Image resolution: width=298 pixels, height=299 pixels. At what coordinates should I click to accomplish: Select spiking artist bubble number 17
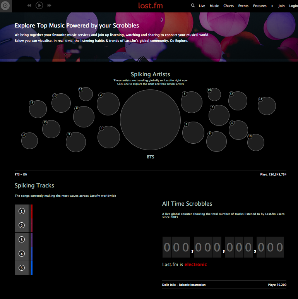[x=29, y=141]
